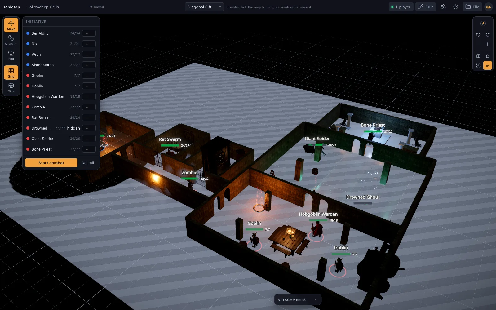
Task: Click the 1 player status button
Action: point(401,7)
